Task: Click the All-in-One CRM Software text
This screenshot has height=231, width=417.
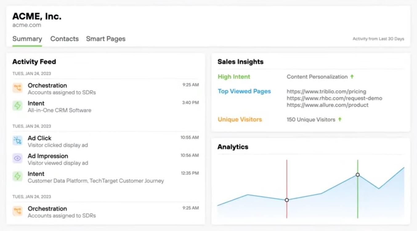Action: tap(59, 110)
